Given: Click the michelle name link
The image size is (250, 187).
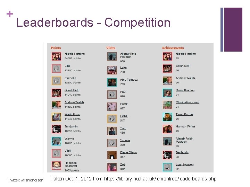Looking at the screenshot, I should click(70, 78).
